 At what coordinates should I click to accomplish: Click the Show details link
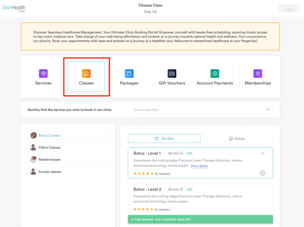tap(199, 166)
